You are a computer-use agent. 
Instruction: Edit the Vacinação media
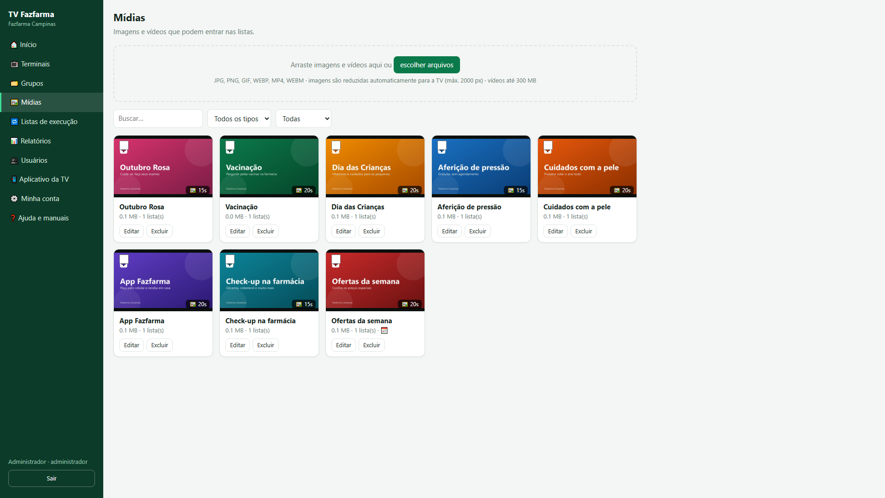coord(237,231)
